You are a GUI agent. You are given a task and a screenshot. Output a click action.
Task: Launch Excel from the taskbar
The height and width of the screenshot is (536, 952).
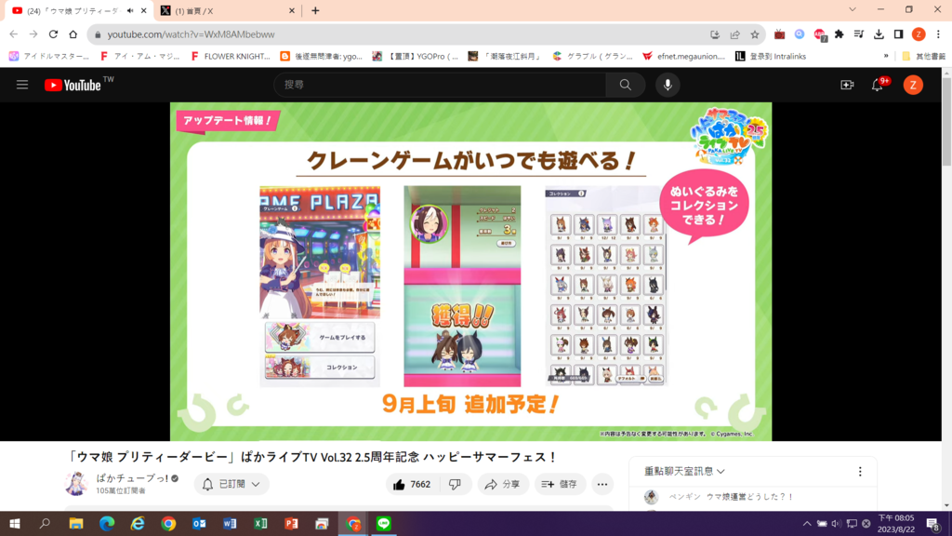pyautogui.click(x=260, y=524)
